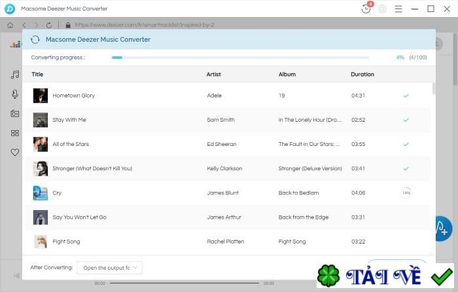Open the grid explore sidebar icon
Image resolution: width=458 pixels, height=292 pixels.
pos(15,133)
